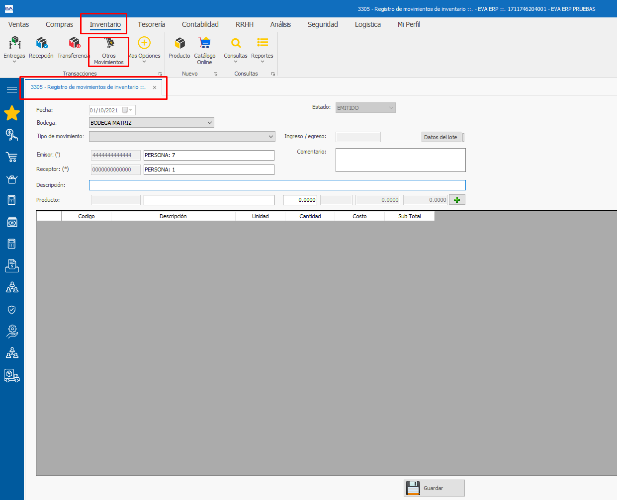Image resolution: width=617 pixels, height=500 pixels.
Task: Open the Tipo de movimiento dropdown
Action: pos(270,137)
